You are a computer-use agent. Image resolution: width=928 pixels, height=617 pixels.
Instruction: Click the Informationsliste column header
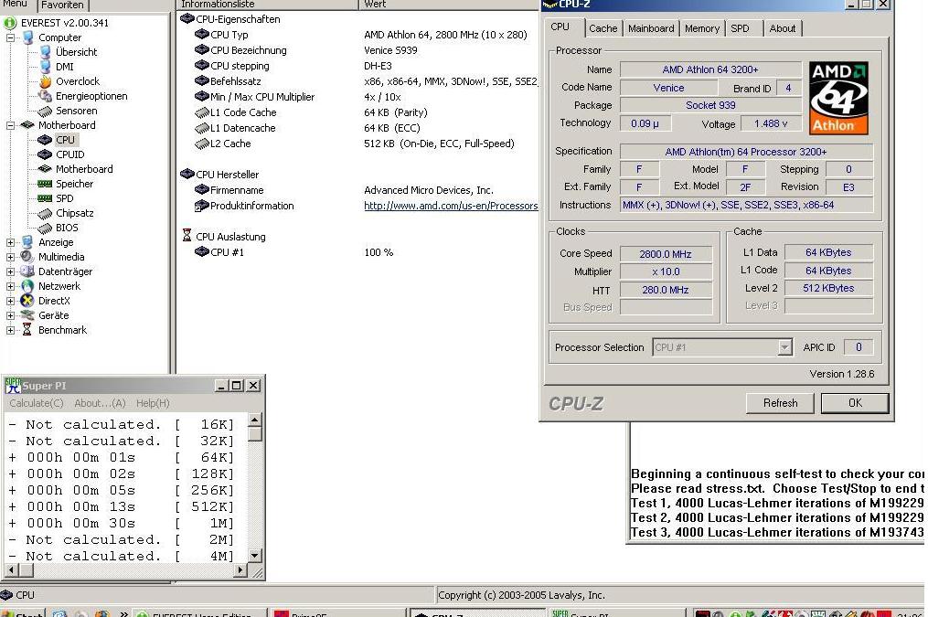pyautogui.click(x=268, y=5)
